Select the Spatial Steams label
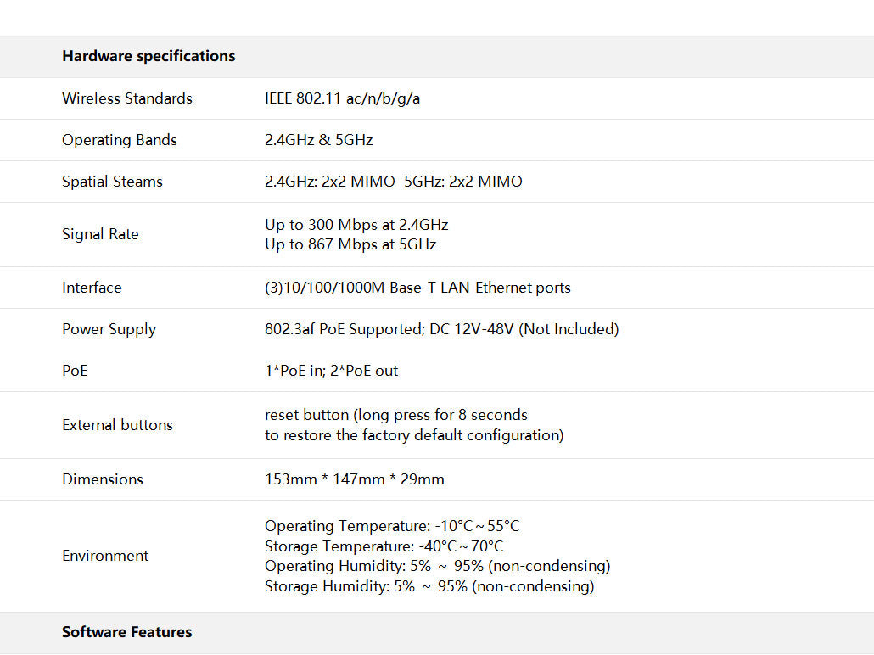874x655 pixels. 112,182
